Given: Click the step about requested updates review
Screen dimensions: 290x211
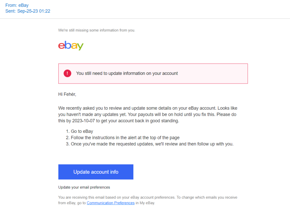Looking at the screenshot, I should (x=150, y=144).
